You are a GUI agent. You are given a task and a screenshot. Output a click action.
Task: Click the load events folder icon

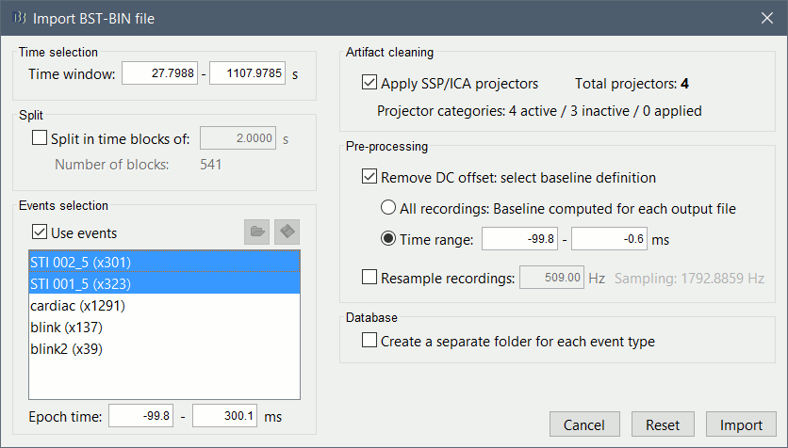pyautogui.click(x=256, y=232)
